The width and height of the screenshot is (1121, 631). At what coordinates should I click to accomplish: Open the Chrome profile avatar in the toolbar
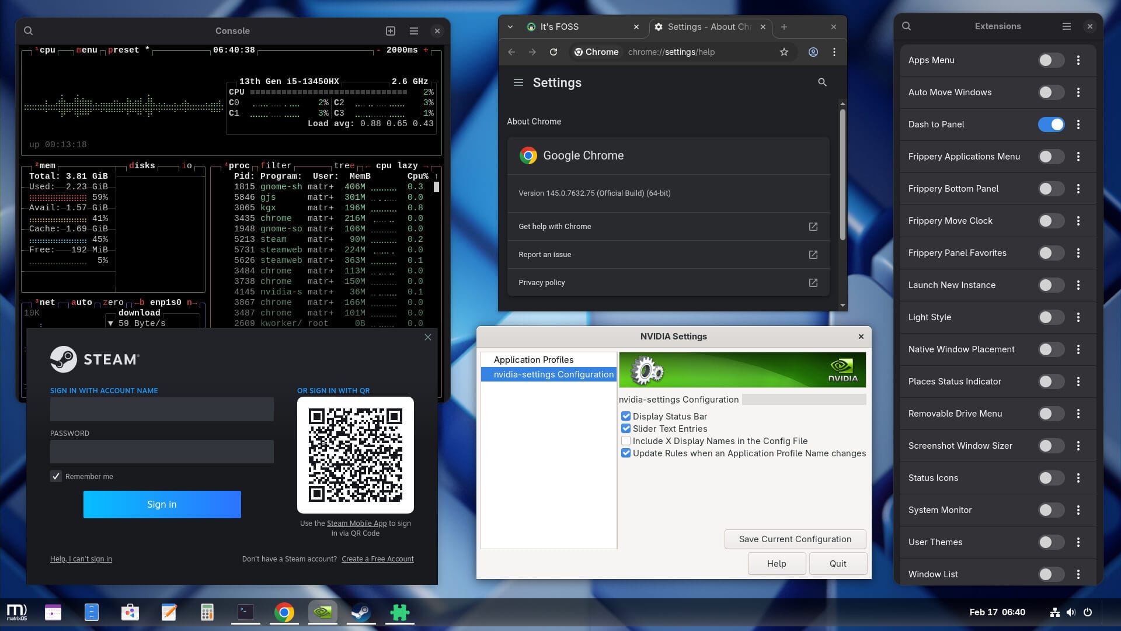point(813,52)
